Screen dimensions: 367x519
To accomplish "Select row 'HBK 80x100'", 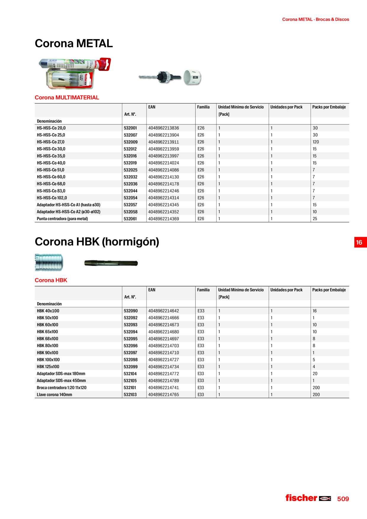I will (192, 346).
